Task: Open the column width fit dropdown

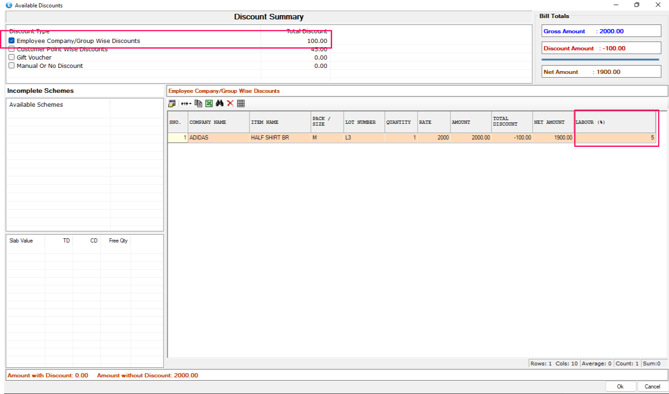Action: coord(186,103)
